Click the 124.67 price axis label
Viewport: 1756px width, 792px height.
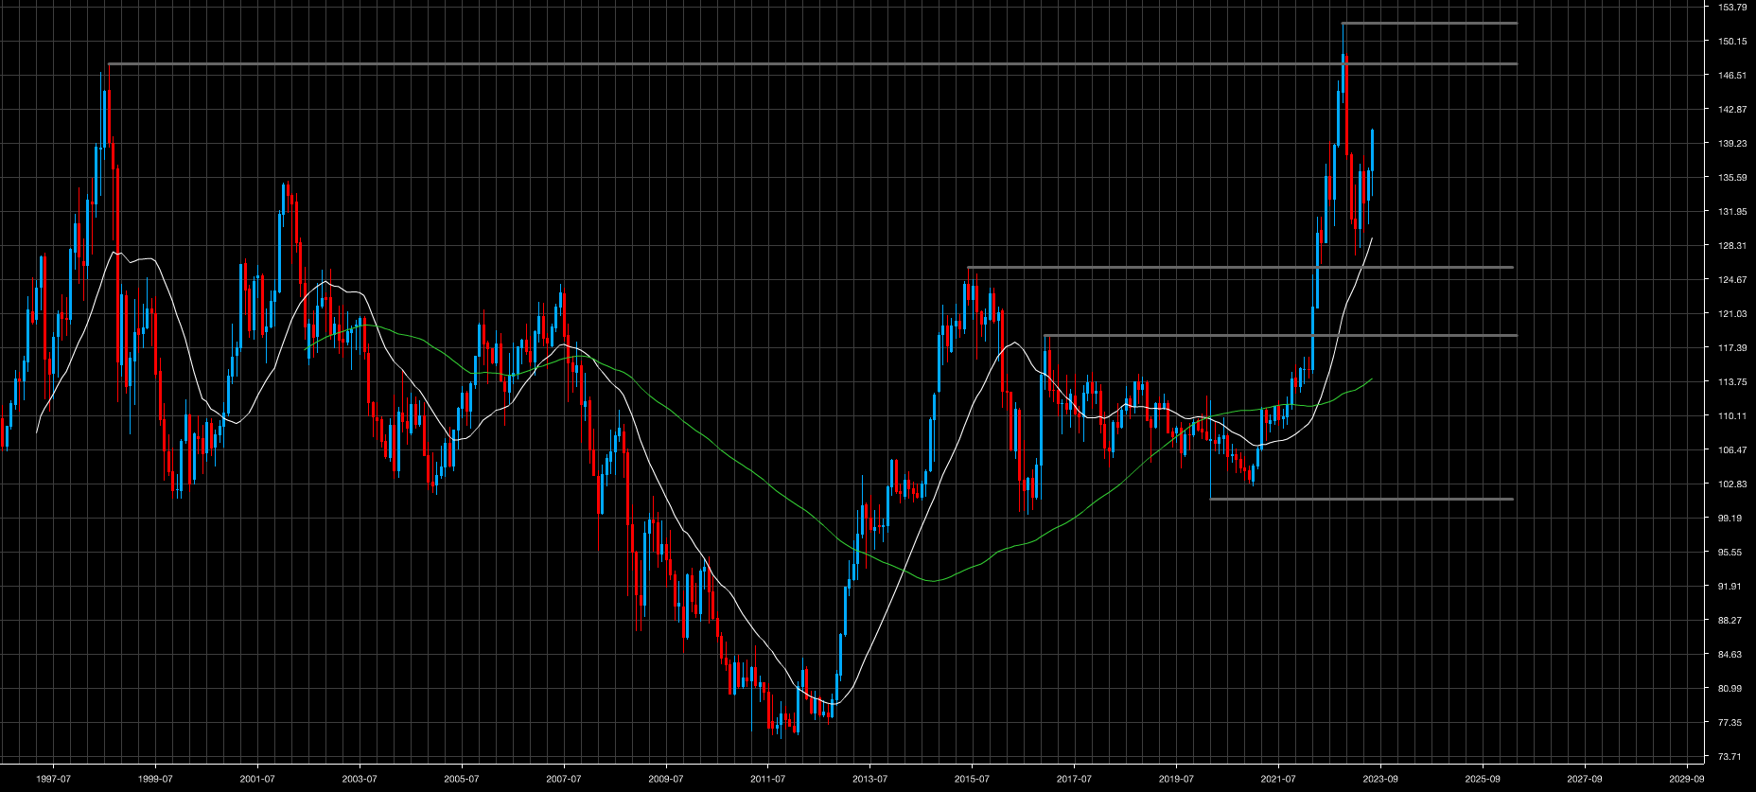1732,280
